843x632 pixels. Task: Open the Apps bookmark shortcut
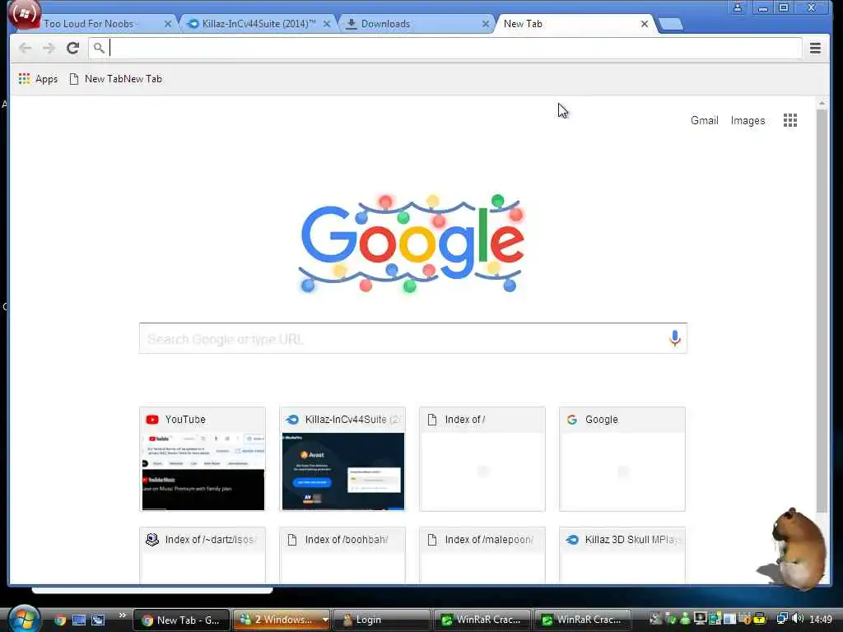[38, 79]
